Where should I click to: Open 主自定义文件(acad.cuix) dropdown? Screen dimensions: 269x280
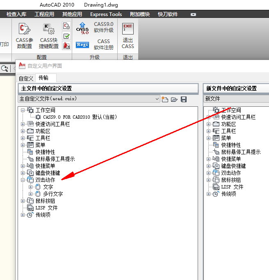pyautogui.click(x=89, y=99)
